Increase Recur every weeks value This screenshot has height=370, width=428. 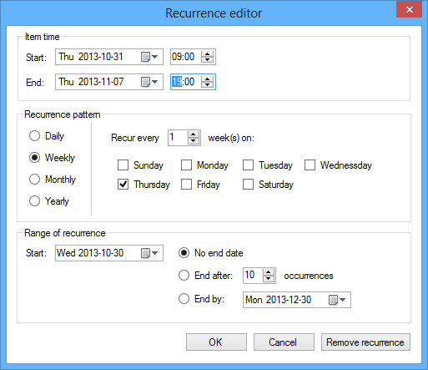(x=194, y=134)
